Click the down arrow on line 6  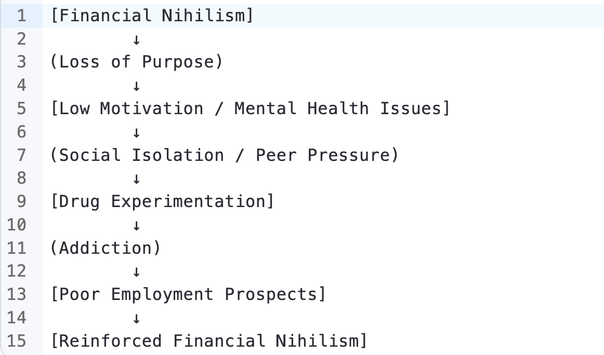click(x=137, y=132)
